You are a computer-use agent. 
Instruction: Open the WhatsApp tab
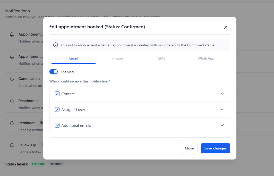(x=206, y=58)
